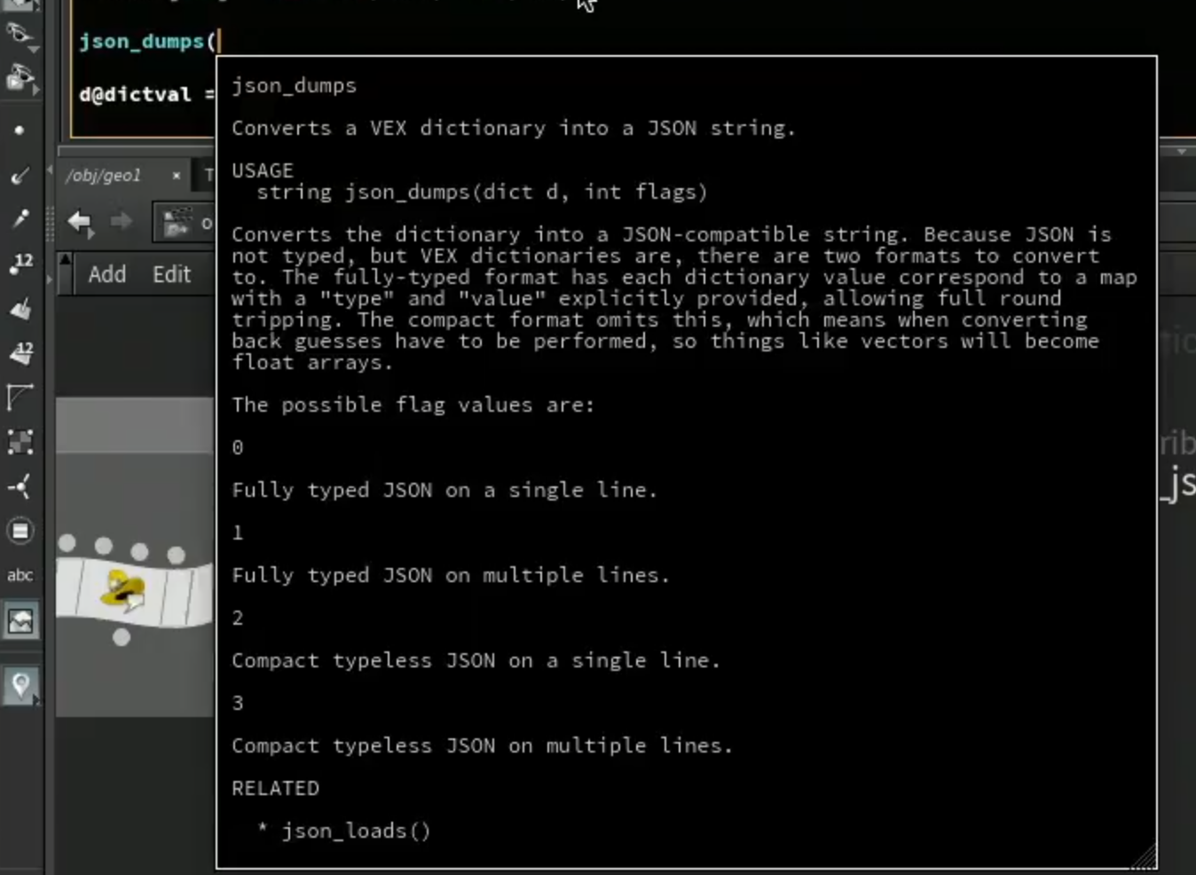The width and height of the screenshot is (1196, 875).
Task: Click the third input connector of the node
Action: click(139, 551)
